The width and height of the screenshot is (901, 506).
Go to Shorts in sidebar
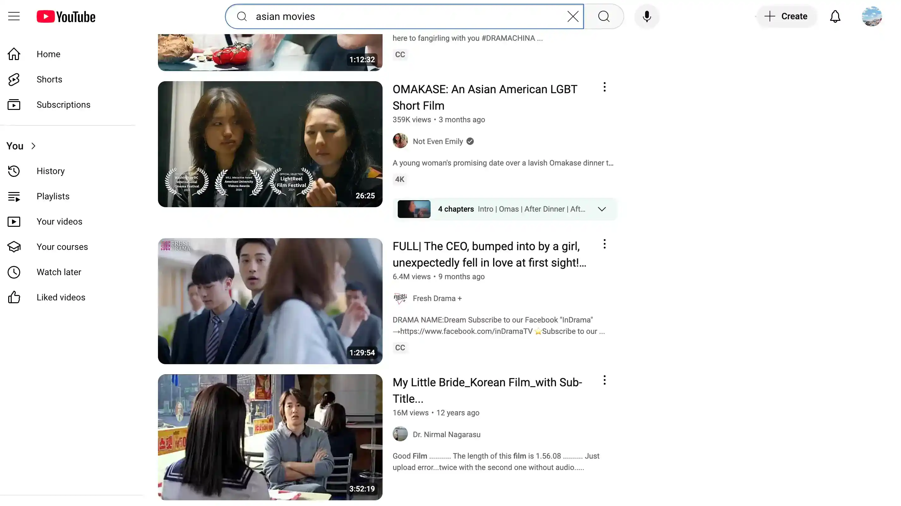(x=49, y=79)
